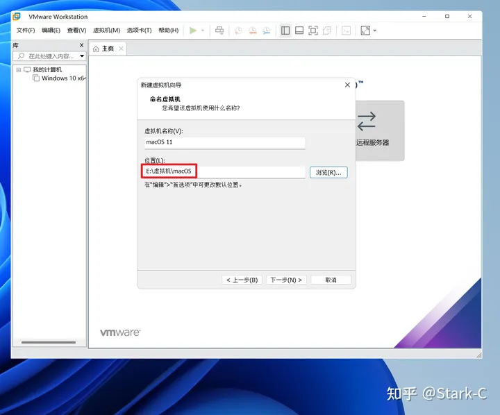Click the green power on play icon
Screen dimensions: 500x415
(192, 31)
